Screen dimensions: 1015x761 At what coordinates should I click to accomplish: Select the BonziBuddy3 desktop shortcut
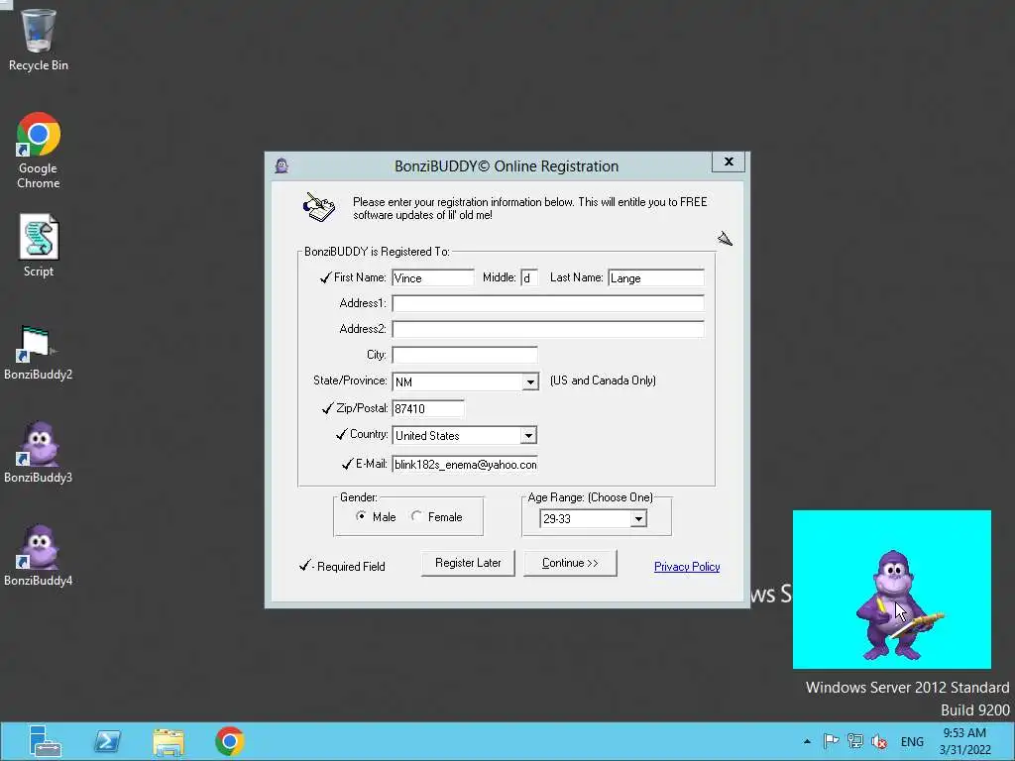[x=39, y=452]
